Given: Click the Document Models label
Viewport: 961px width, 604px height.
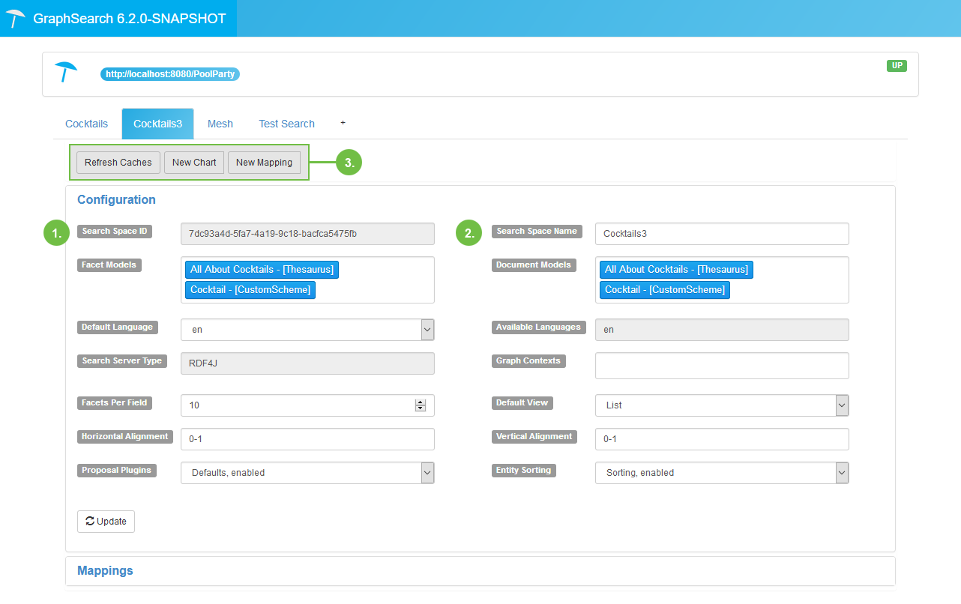Looking at the screenshot, I should tap(534, 265).
